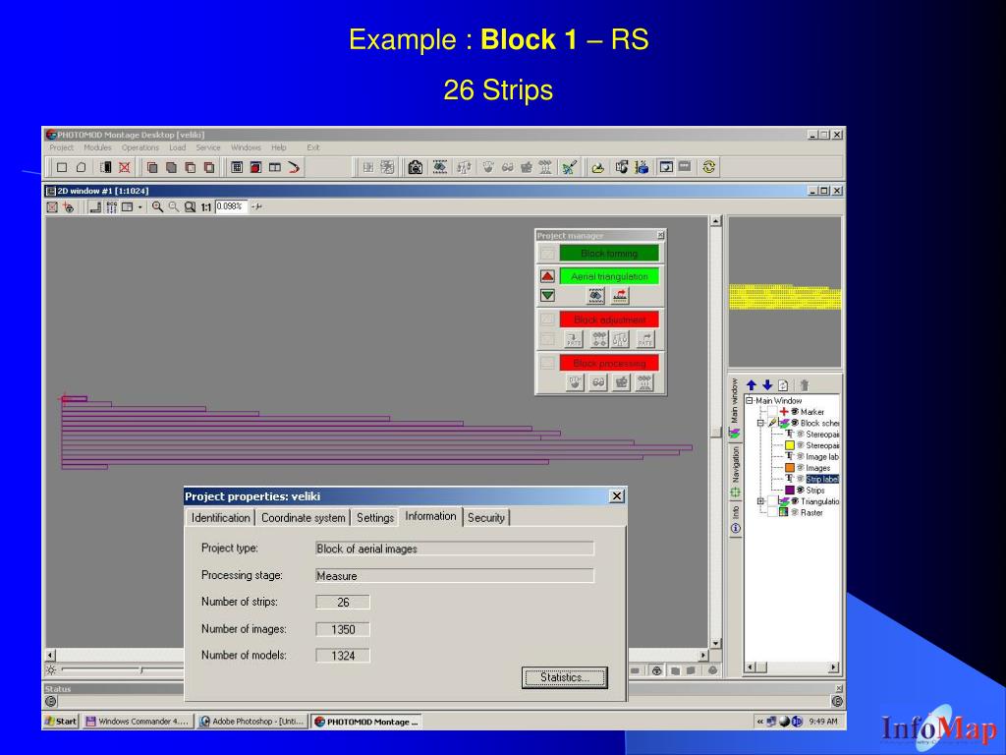1006x755 pixels.
Task: Click the green down-arrow in Project manager
Action: pyautogui.click(x=547, y=296)
